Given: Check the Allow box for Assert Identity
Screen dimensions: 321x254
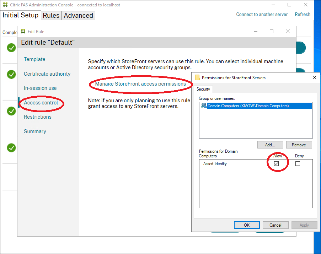Looking at the screenshot, I should click(x=276, y=164).
